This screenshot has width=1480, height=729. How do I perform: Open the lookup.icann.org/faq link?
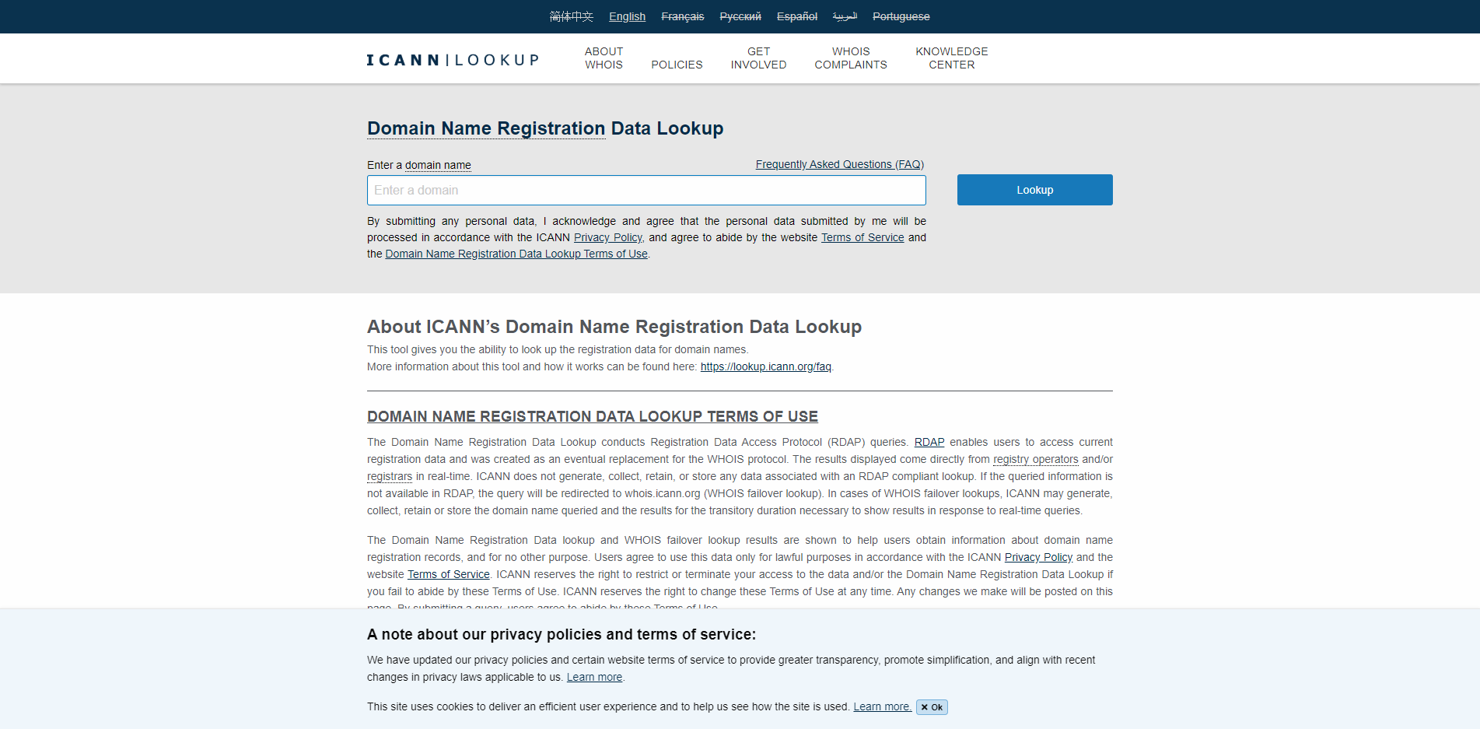[765, 366]
